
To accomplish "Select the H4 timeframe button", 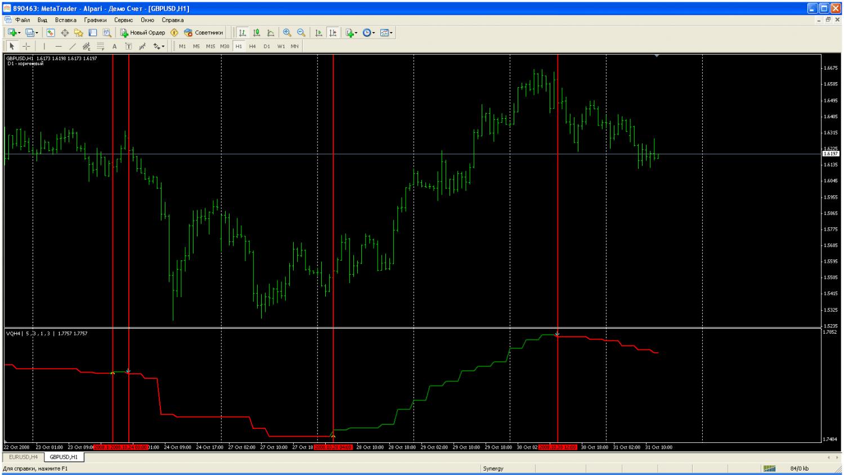I will pyautogui.click(x=253, y=46).
